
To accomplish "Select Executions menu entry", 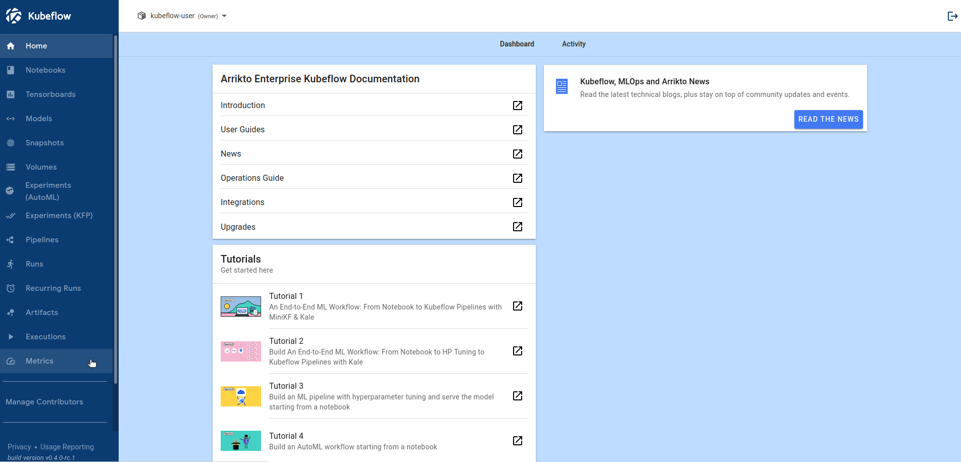I will click(56, 337).
